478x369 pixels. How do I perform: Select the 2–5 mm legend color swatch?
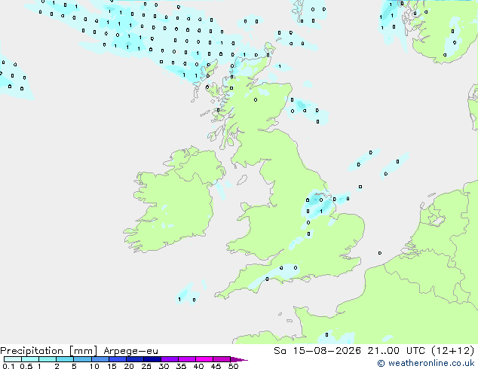pos(65,359)
